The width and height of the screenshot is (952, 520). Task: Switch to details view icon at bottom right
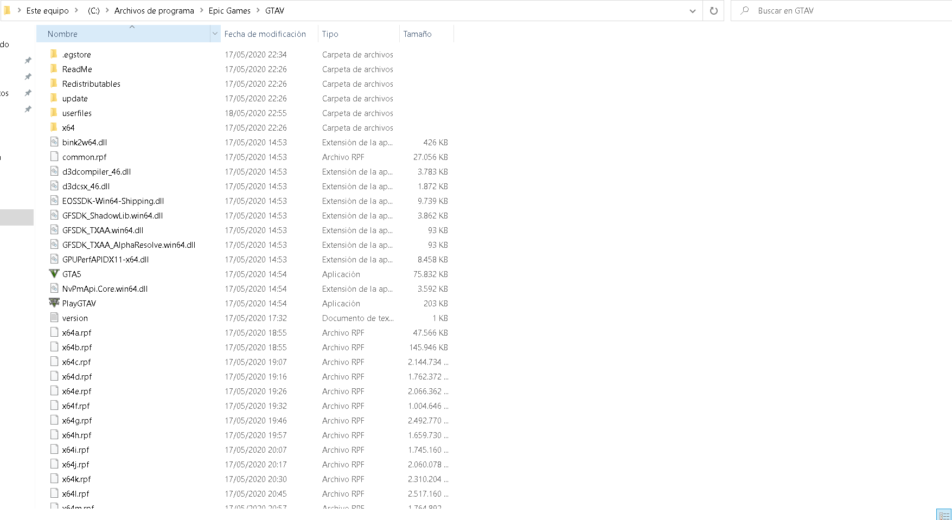pos(943,515)
